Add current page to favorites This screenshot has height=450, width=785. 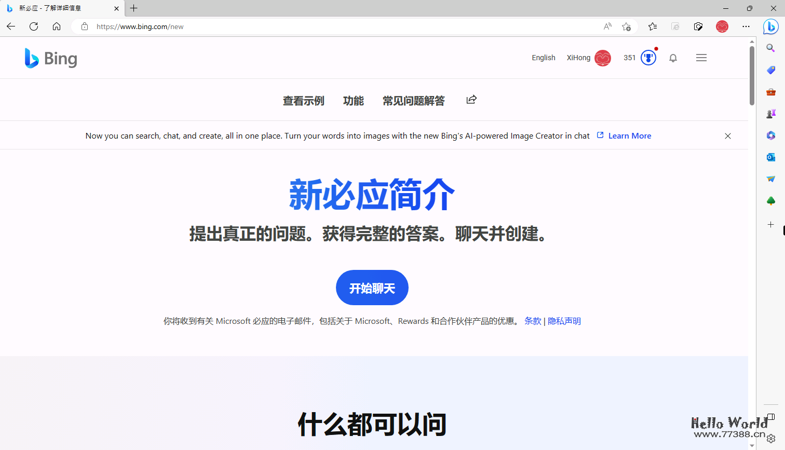626,26
